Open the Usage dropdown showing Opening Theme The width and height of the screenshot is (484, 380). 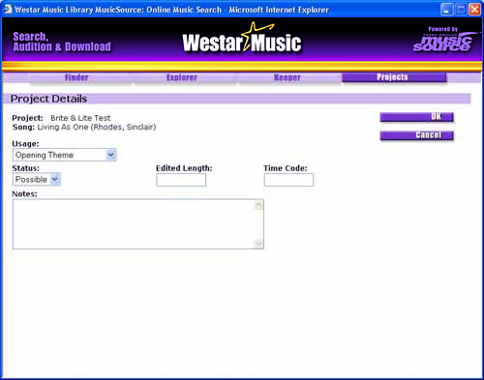click(65, 155)
